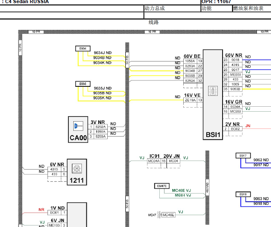Click the 1211 fuel pump icon

77,168
